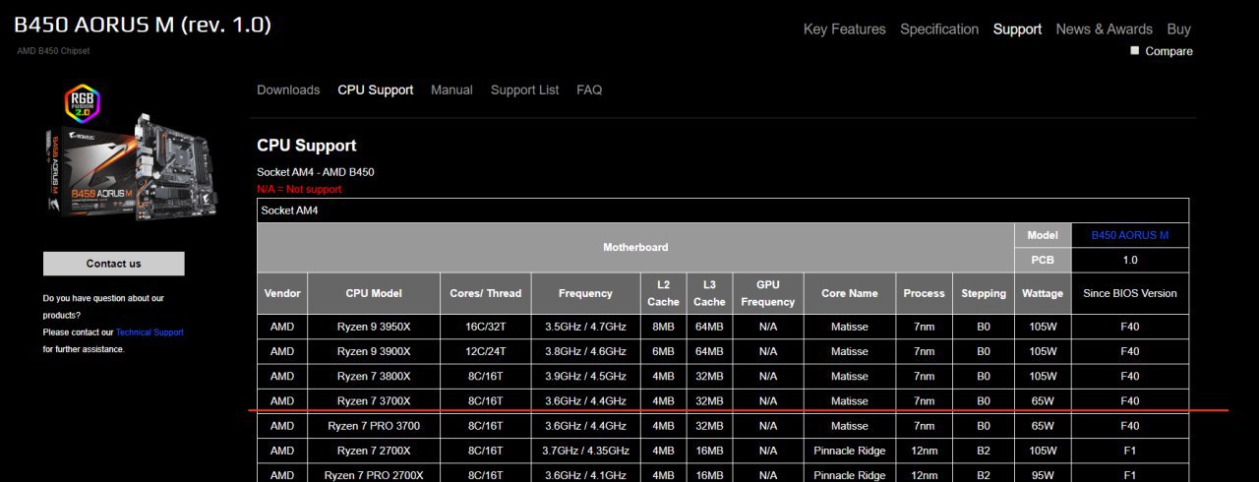Click the 3.6GHz / 4.1GHz frequency cell
1259x482 pixels.
click(x=585, y=475)
